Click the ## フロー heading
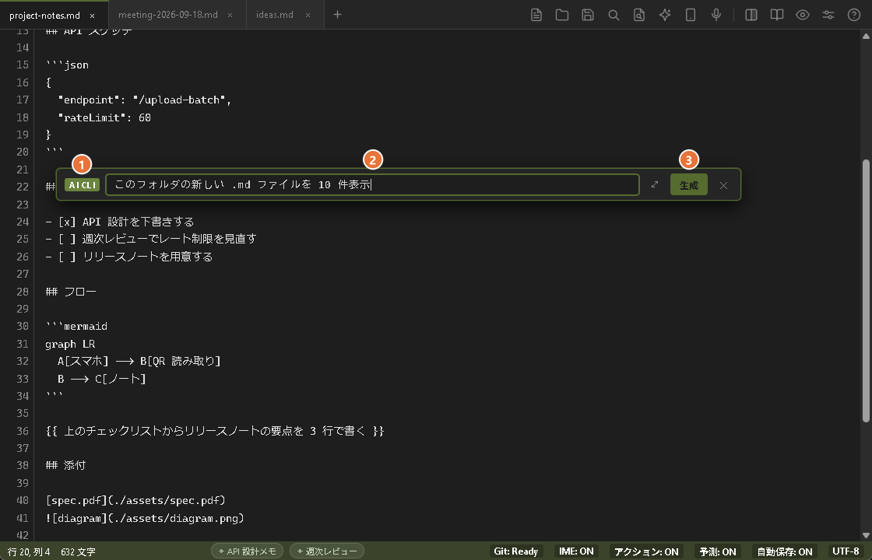 [x=71, y=292]
